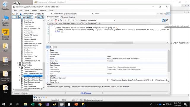Screen dimensions: 190x107
Task: Click the comment lines icon
Action: click(73, 21)
